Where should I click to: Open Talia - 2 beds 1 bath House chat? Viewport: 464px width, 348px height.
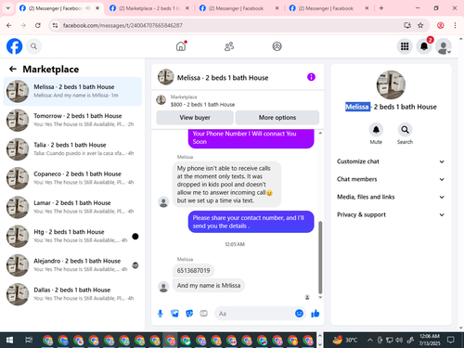pos(72,149)
